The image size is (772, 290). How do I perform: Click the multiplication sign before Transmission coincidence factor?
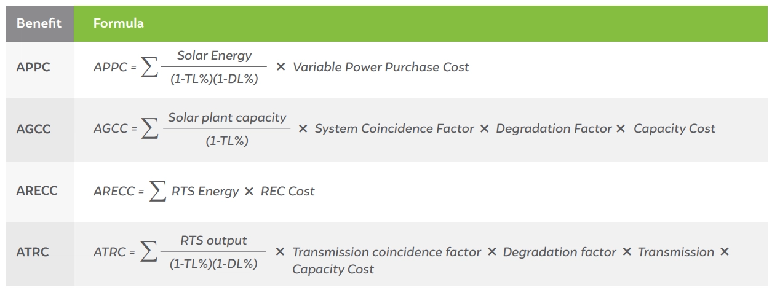click(280, 253)
